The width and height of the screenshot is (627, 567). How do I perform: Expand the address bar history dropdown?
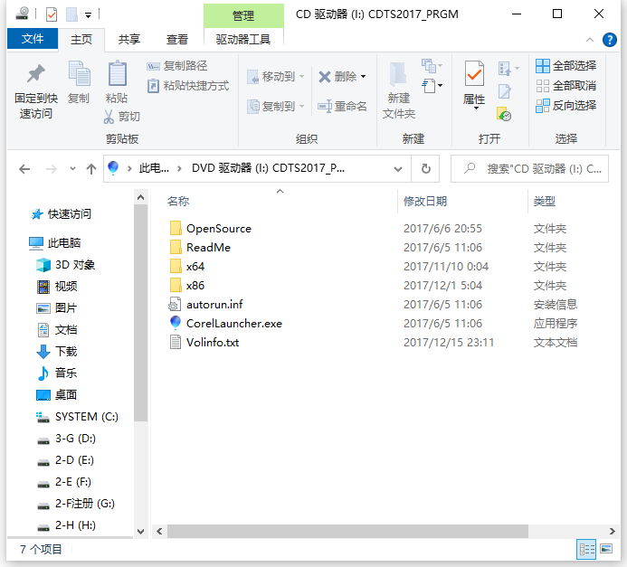(398, 169)
